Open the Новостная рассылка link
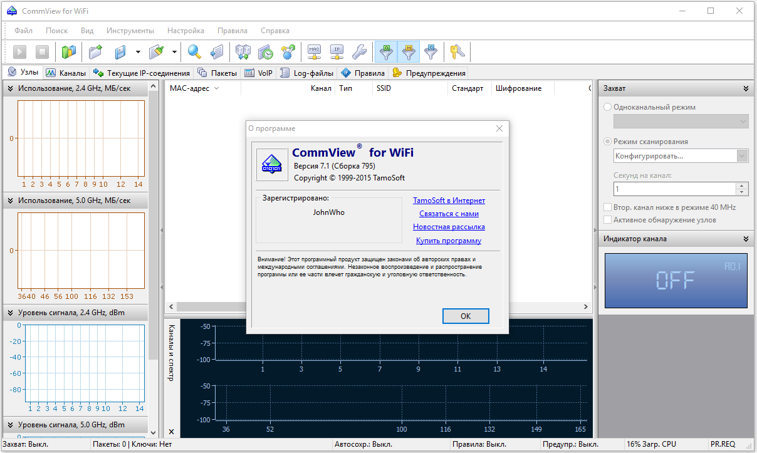The width and height of the screenshot is (757, 453). coord(449,227)
